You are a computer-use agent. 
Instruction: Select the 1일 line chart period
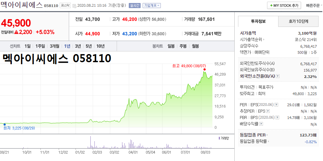[27, 46]
